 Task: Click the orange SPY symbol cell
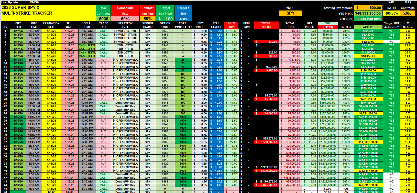pyautogui.click(x=290, y=13)
